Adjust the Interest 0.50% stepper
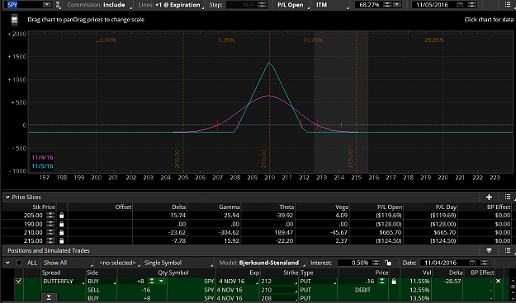Screen dimensions: 516x303 click(x=376, y=263)
